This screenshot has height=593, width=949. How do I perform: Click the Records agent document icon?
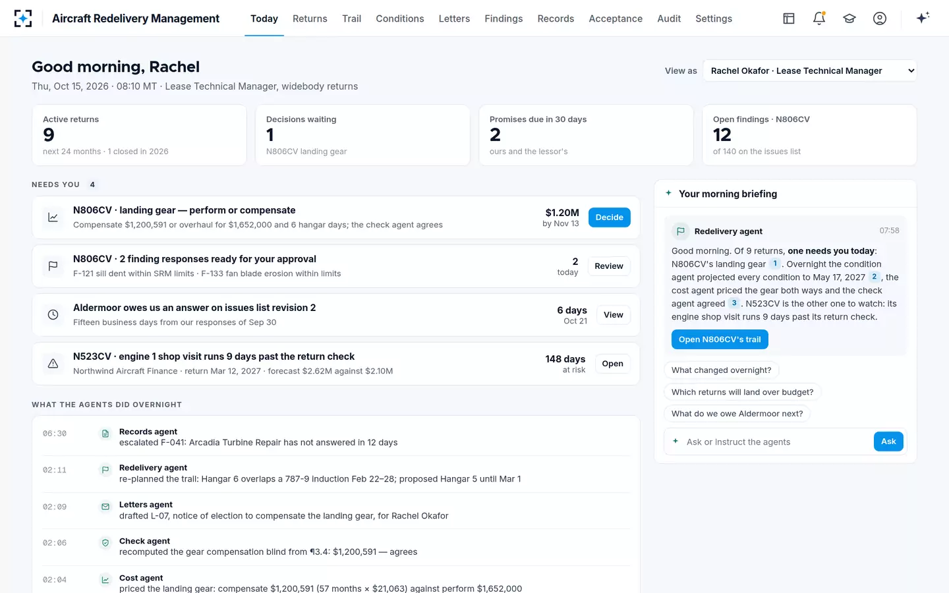pyautogui.click(x=105, y=434)
